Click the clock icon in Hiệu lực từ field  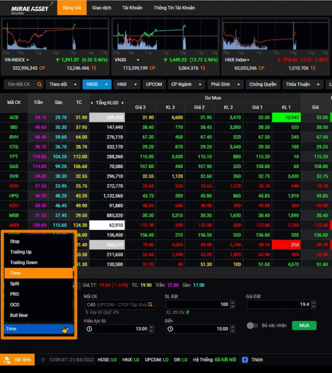[90, 329]
